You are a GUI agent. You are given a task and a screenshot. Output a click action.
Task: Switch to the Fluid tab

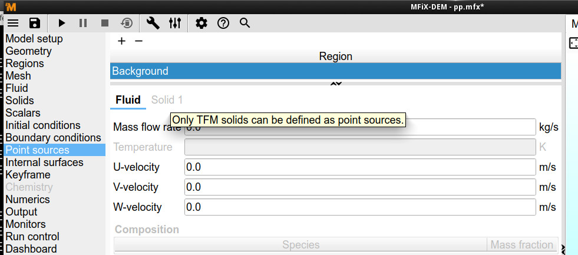coord(128,100)
